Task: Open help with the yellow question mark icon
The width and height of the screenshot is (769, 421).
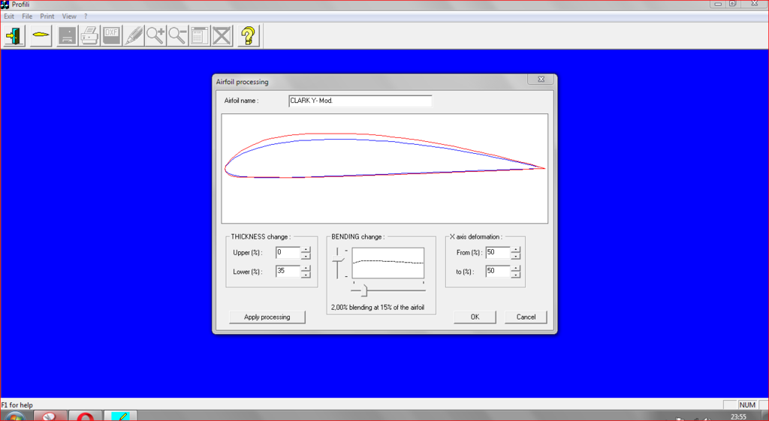Action: (x=249, y=35)
